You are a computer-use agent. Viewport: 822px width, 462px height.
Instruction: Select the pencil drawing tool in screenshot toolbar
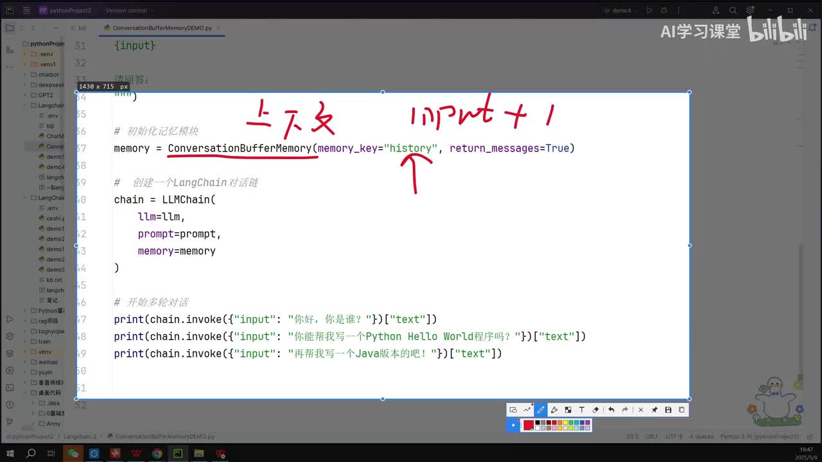click(x=541, y=409)
